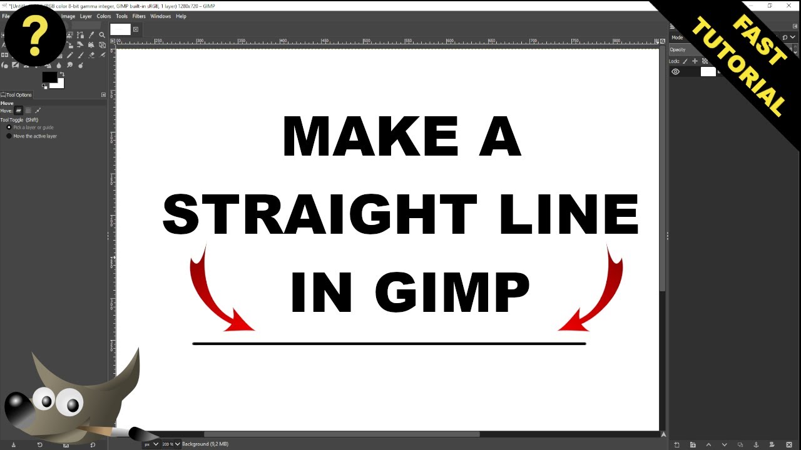Open the Filters menu
801x450 pixels.
(139, 16)
